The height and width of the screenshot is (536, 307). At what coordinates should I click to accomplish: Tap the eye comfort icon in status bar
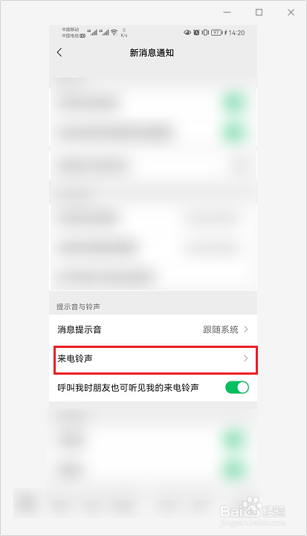(x=187, y=33)
